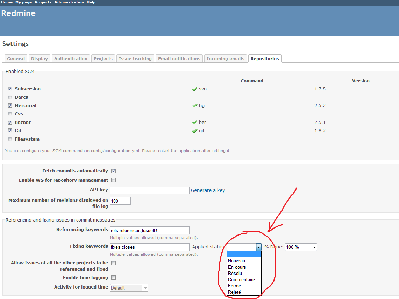Enable the Filesystem SCM checkbox

tap(10, 139)
